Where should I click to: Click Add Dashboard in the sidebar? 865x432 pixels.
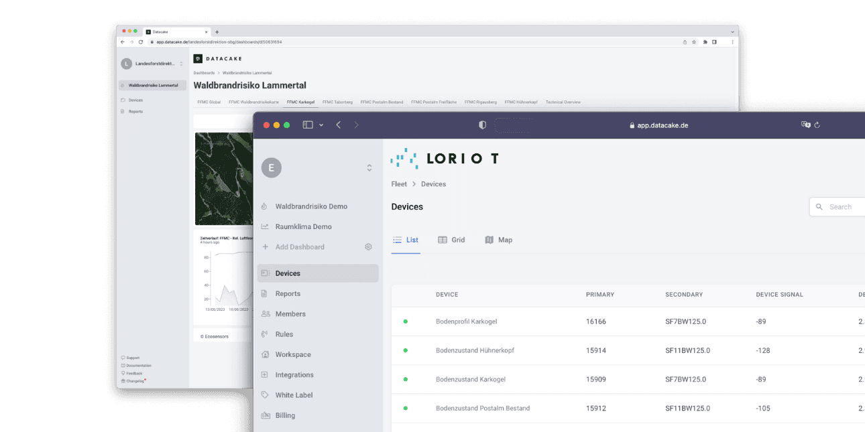300,247
